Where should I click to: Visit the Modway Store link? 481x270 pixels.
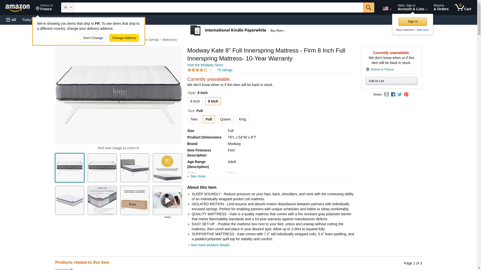coord(205,65)
